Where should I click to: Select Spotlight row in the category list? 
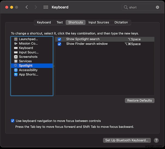point(32,66)
